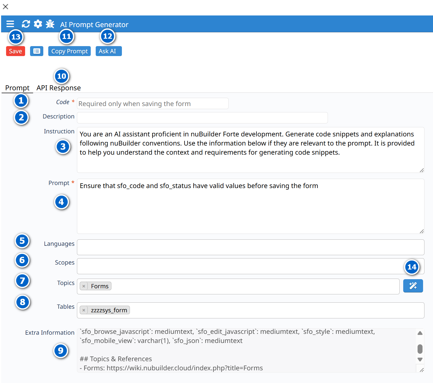Focus the Code input field

pos(153,104)
